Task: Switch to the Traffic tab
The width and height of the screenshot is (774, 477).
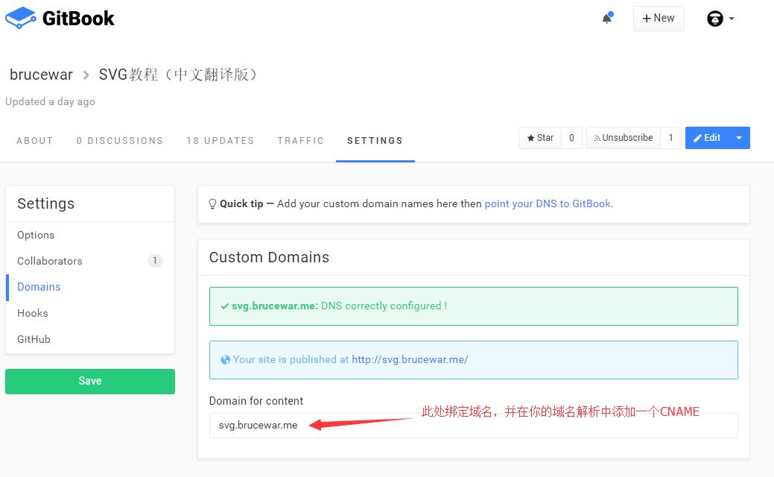Action: [300, 141]
